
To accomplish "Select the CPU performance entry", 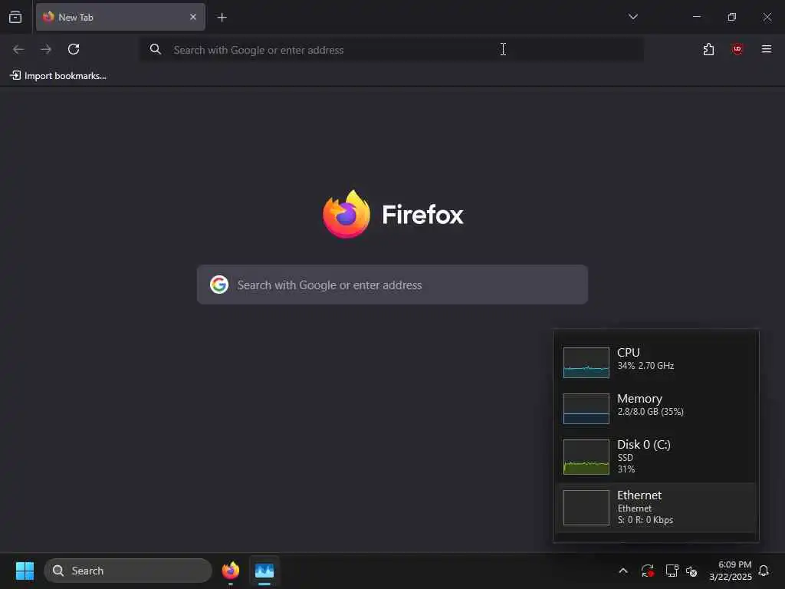I will [x=656, y=361].
